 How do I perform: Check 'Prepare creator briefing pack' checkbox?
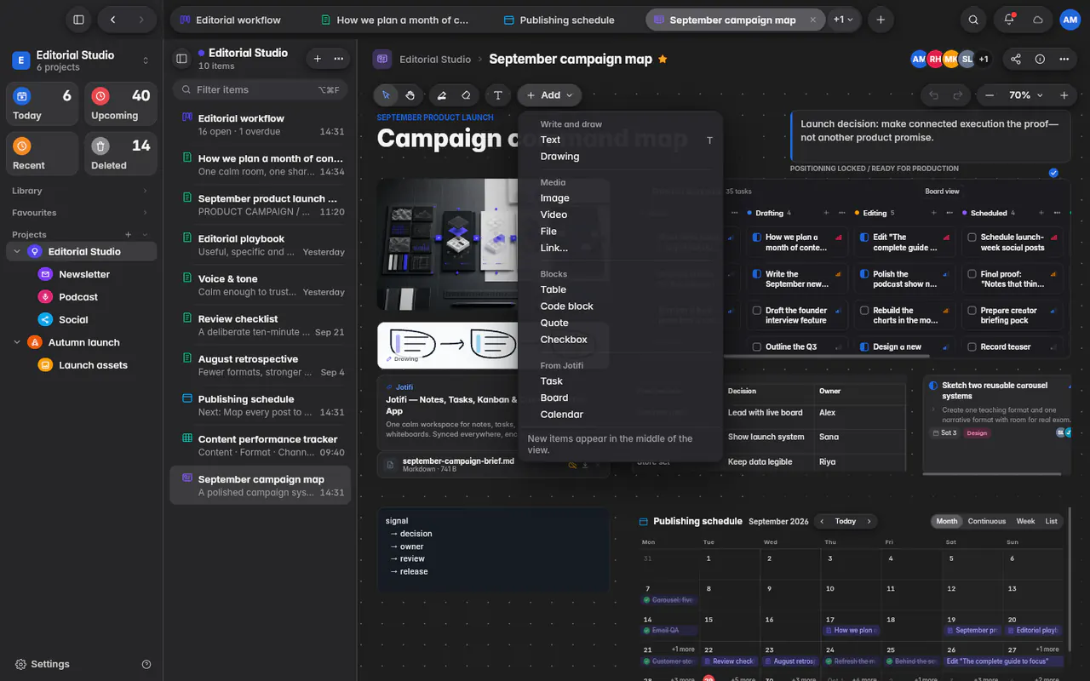point(972,311)
